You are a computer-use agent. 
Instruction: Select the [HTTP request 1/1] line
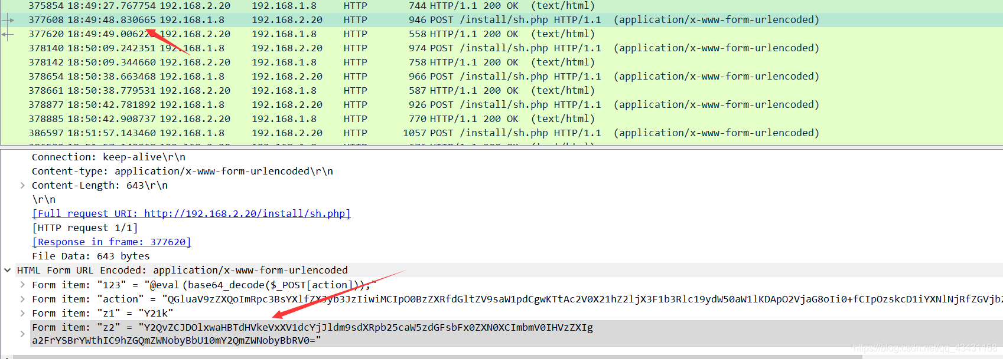pyautogui.click(x=85, y=228)
